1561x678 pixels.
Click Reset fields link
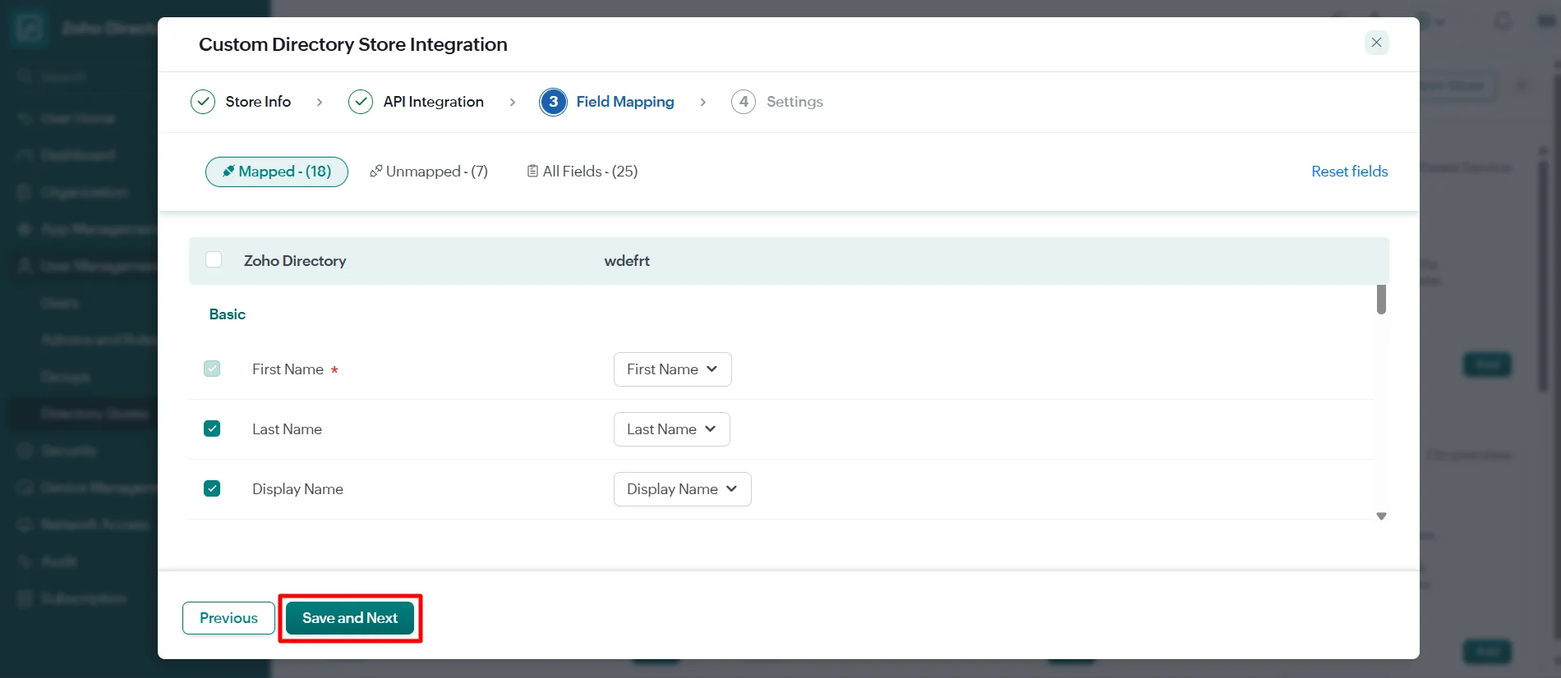click(x=1350, y=172)
